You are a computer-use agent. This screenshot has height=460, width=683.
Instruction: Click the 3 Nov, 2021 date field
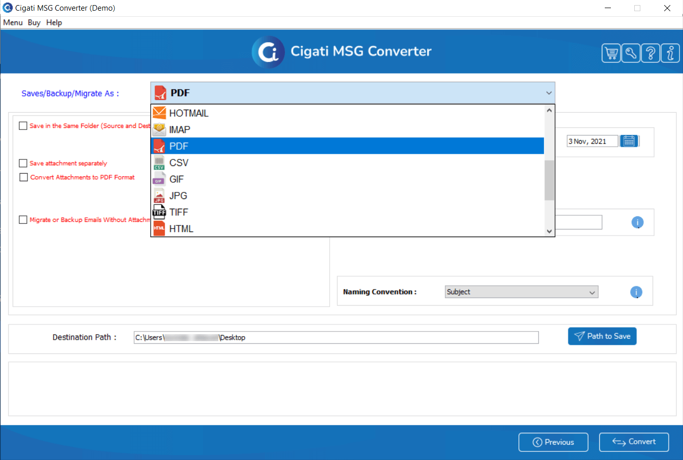(x=593, y=141)
